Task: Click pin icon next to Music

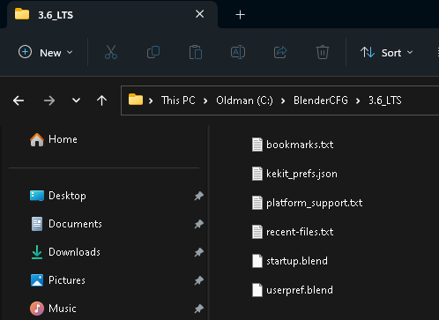Action: [199, 309]
